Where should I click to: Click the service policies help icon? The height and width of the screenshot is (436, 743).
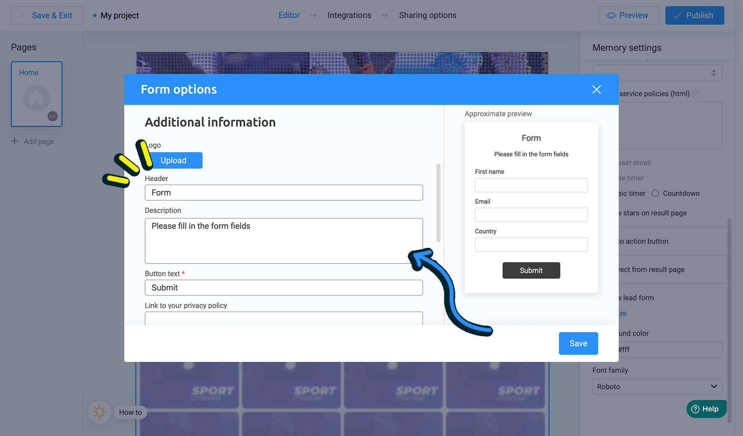pyautogui.click(x=696, y=94)
